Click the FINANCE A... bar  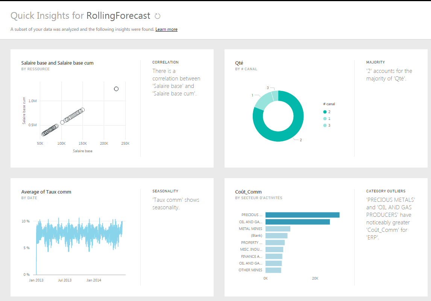click(274, 256)
